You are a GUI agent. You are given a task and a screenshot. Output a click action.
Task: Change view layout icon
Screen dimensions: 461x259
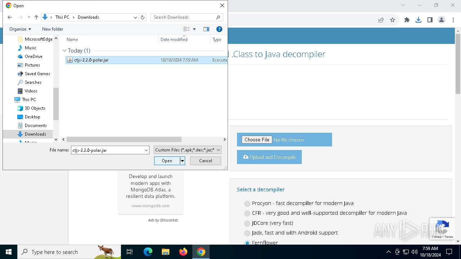tap(187, 29)
